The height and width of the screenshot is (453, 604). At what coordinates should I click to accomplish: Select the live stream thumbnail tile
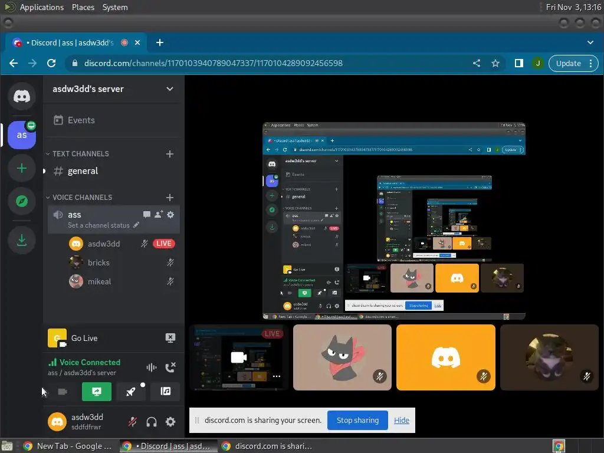(239, 357)
